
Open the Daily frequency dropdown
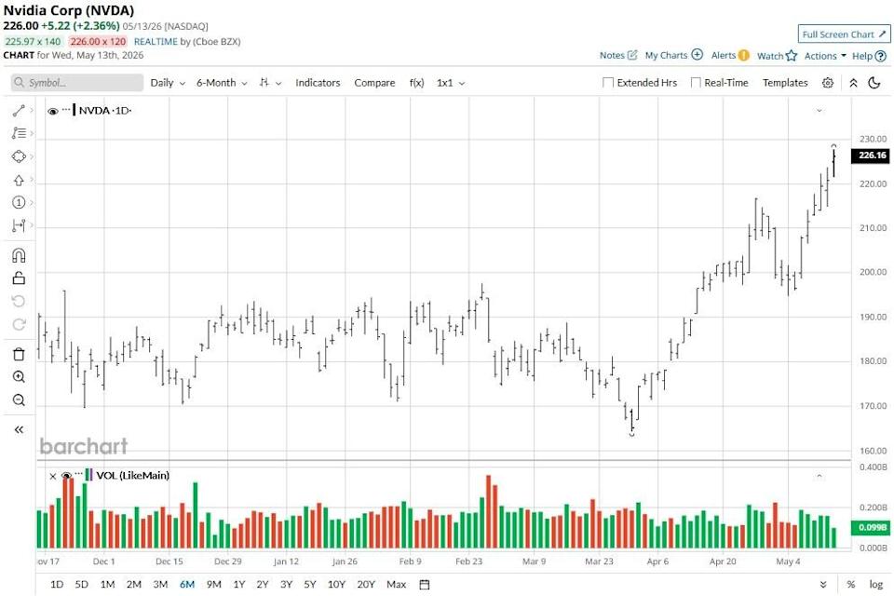click(x=168, y=83)
